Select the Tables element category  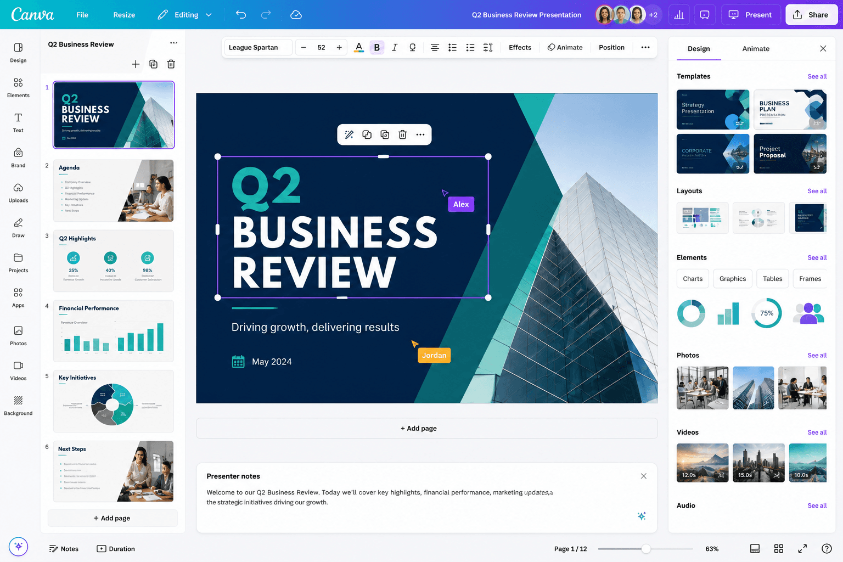pos(772,279)
